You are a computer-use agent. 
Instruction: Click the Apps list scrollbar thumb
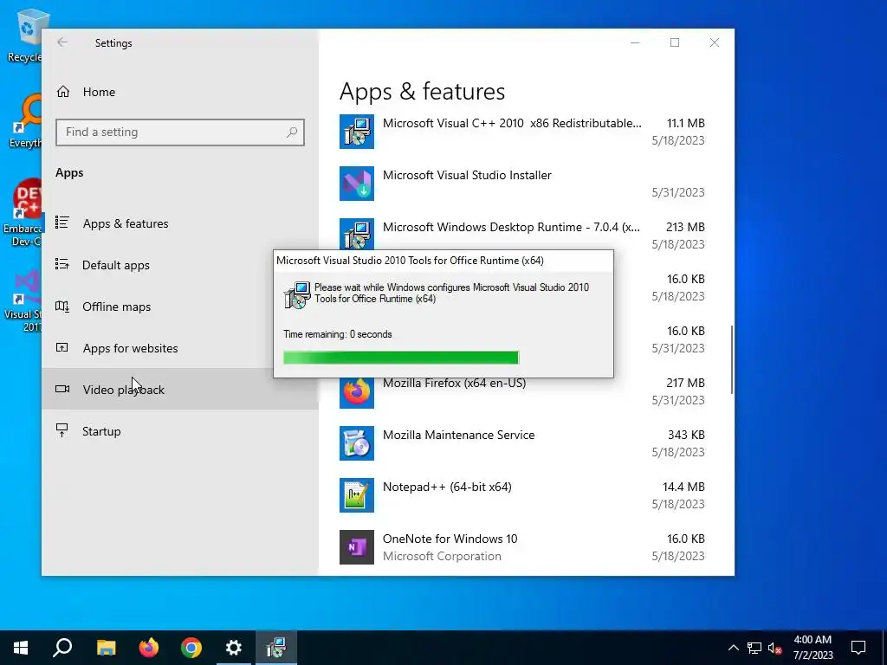tap(732, 359)
